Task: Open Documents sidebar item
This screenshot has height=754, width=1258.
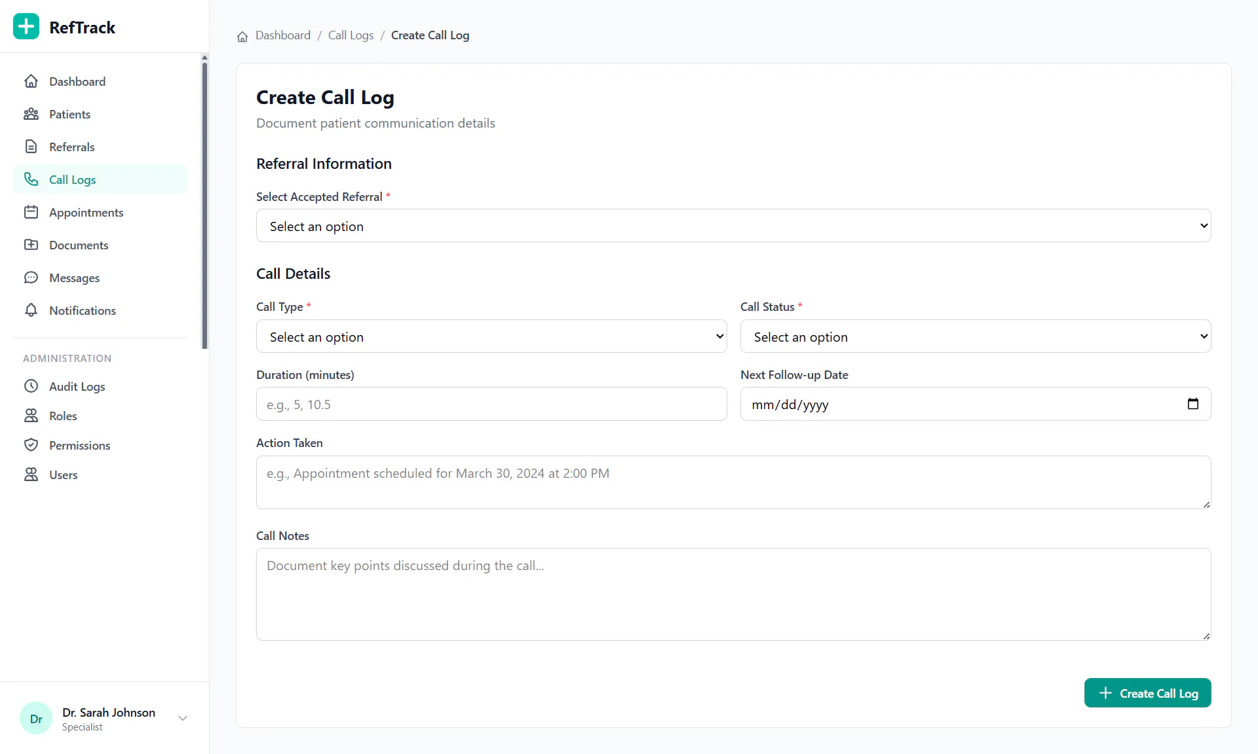Action: pyautogui.click(x=100, y=245)
